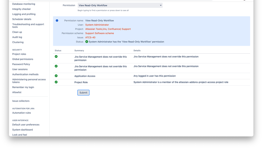Open Atlassian Tools(Jira, Confluence) Support project link
Screen dimensions: 263x149
(x=108, y=29)
